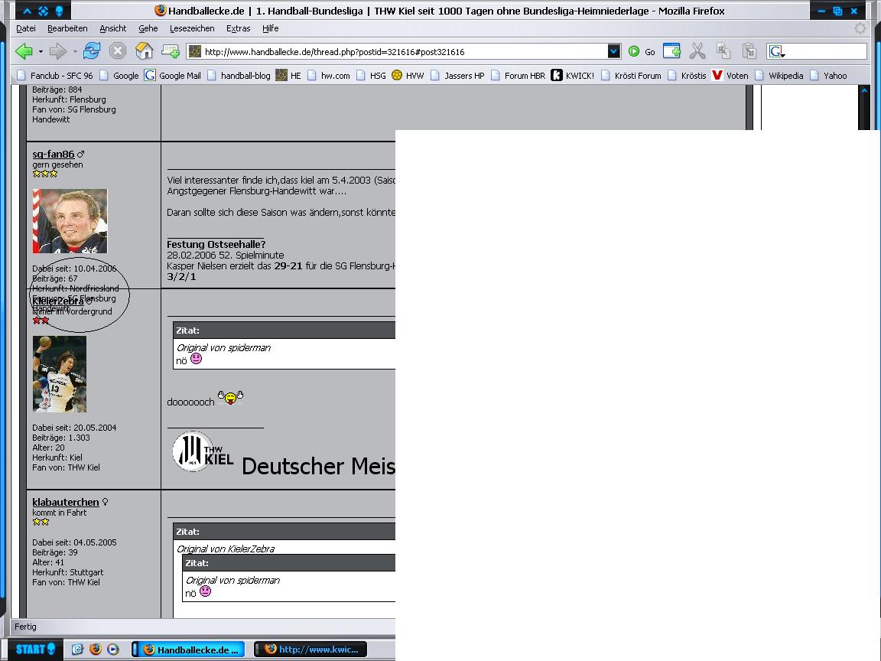Screen dimensions: 881x661
Task: Click the Cut scissors icon
Action: coord(697,51)
